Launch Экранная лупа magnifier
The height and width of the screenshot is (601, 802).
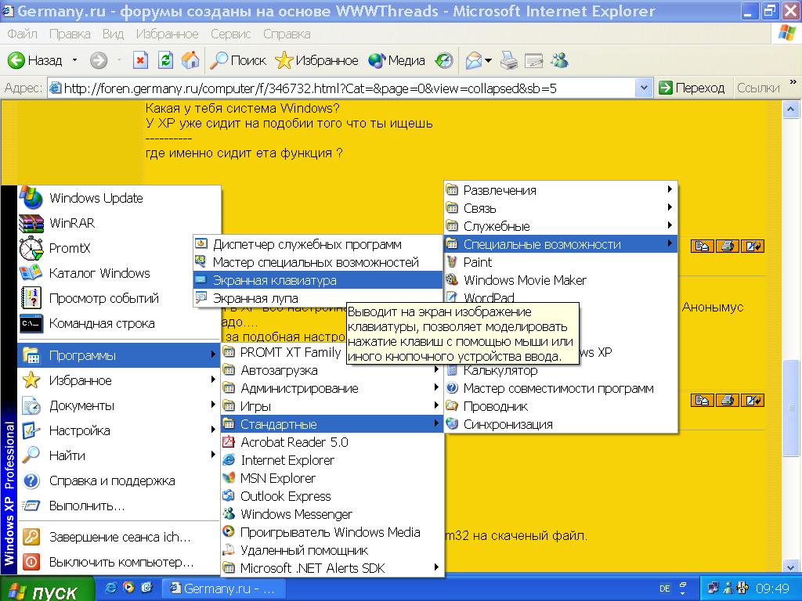click(x=318, y=298)
